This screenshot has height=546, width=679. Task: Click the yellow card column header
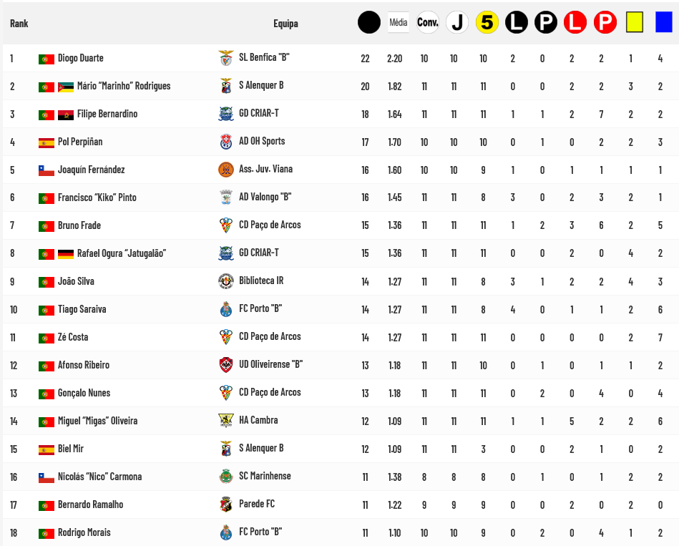point(634,23)
